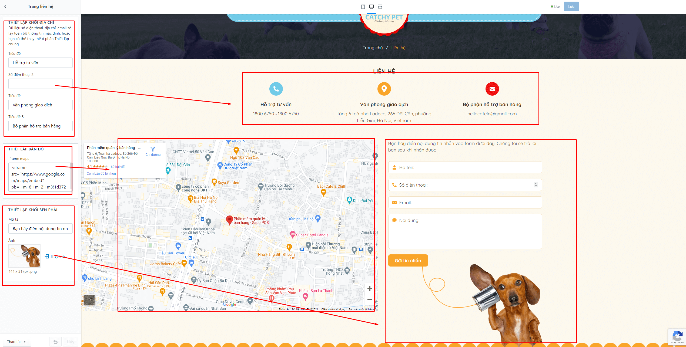
Task: Zoom out the map with minus button
Action: point(370,299)
